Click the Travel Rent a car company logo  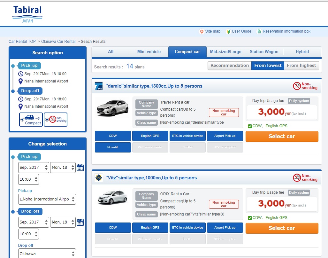pos(99,86)
